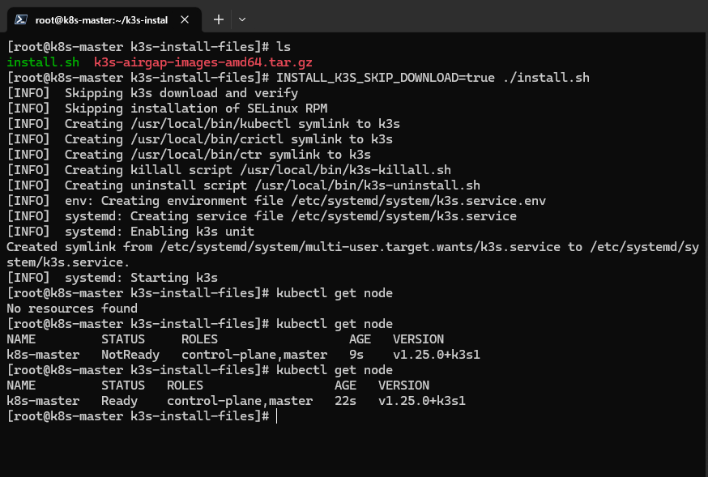Image resolution: width=708 pixels, height=477 pixels.
Task: Click the PowerShell icon in the tab
Action: tap(21, 19)
